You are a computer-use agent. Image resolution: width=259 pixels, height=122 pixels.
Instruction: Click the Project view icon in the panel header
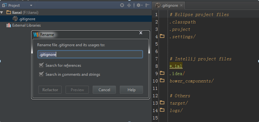(x=4, y=5)
